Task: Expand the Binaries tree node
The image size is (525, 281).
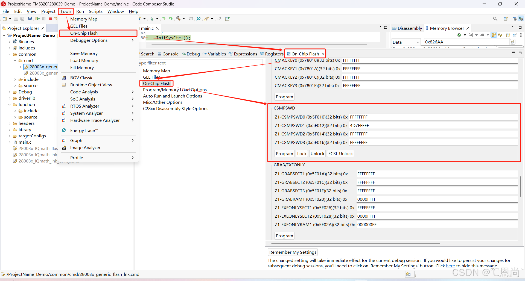Action: click(10, 42)
